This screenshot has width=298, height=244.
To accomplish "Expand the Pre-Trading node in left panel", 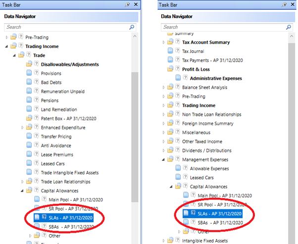I will click(x=7, y=37).
